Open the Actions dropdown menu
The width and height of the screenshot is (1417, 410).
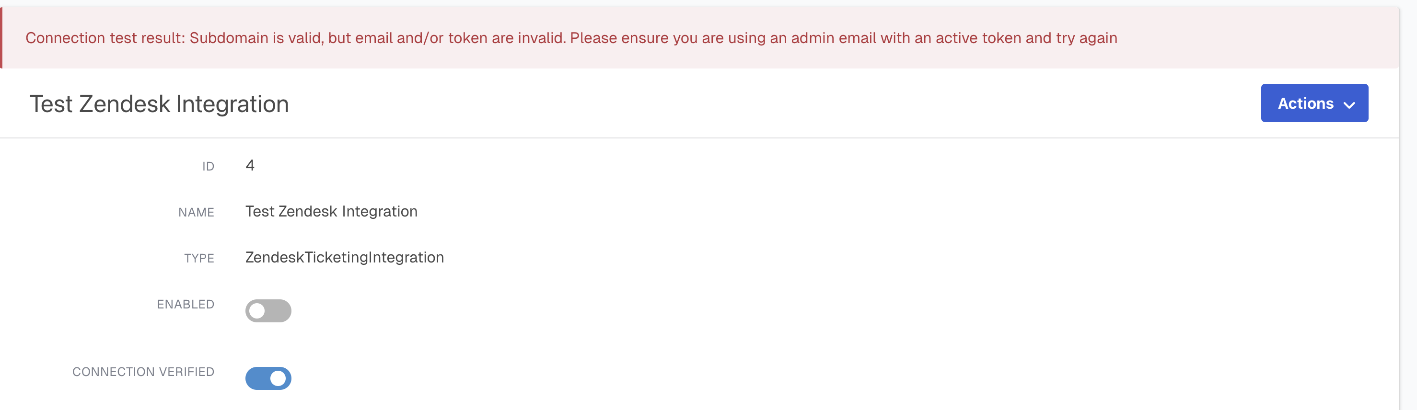[1315, 103]
